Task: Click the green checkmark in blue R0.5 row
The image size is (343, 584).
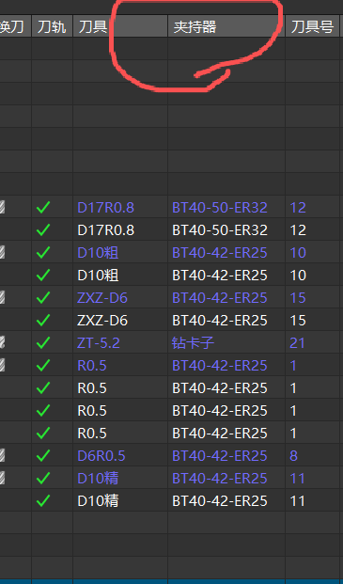Action: click(x=43, y=366)
